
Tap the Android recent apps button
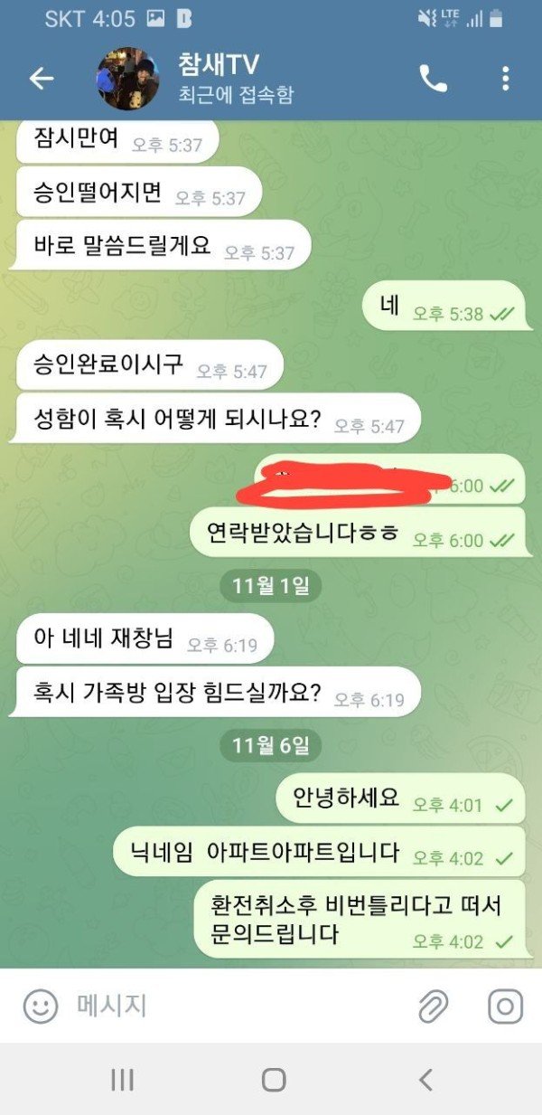tap(122, 1079)
